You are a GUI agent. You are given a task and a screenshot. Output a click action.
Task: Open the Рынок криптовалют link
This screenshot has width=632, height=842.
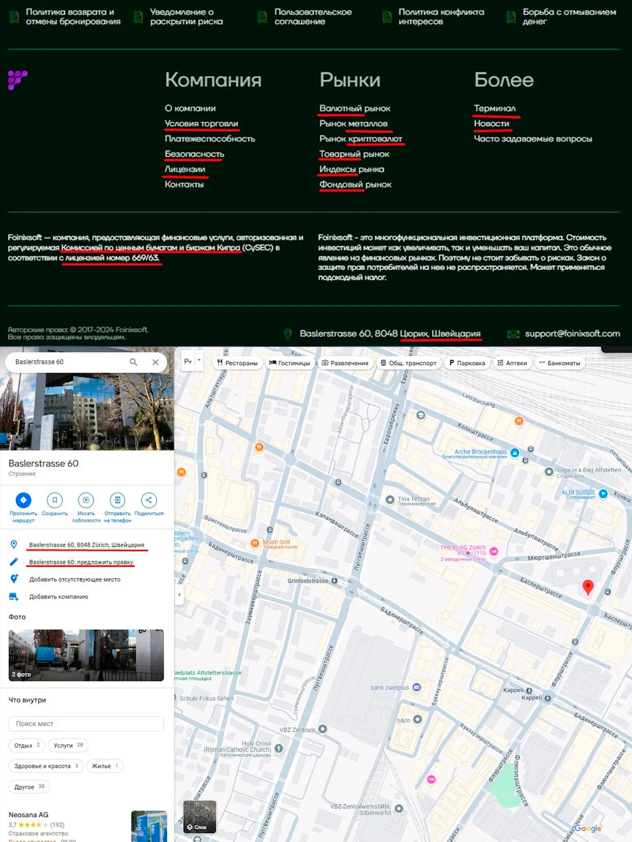tap(360, 139)
